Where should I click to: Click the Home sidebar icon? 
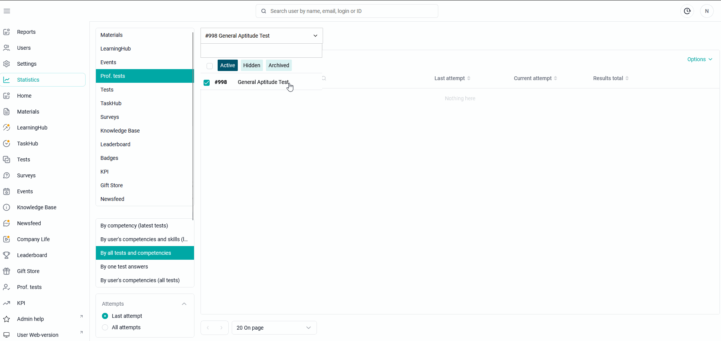[x=6, y=96]
